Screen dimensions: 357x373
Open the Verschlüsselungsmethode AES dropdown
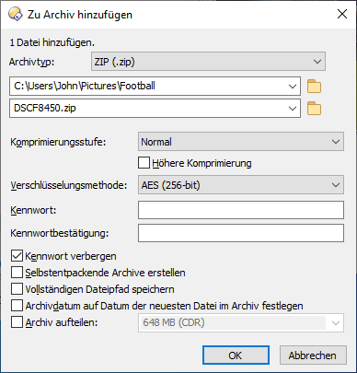[241, 185]
